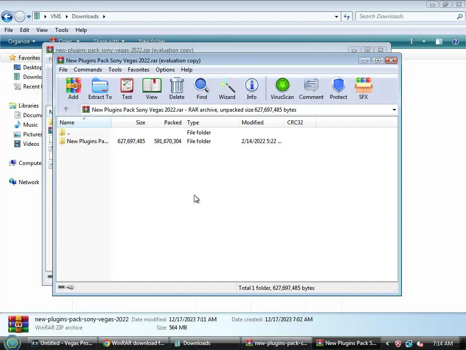The height and width of the screenshot is (350, 466).
Task: Open address bar dropdown in WinRAR
Action: tap(394, 110)
